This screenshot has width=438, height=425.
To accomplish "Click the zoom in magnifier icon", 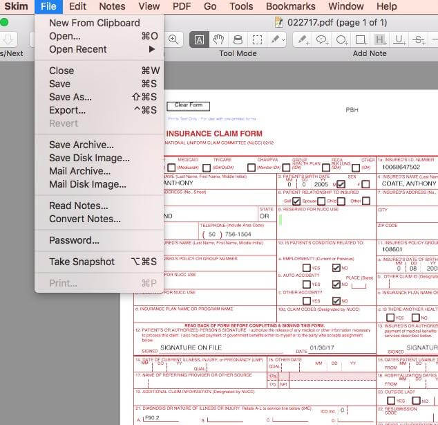I will pyautogui.click(x=173, y=39).
